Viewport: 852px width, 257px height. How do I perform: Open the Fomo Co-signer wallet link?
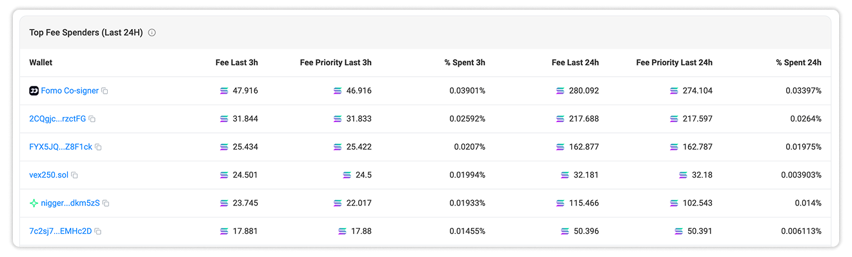coord(70,91)
